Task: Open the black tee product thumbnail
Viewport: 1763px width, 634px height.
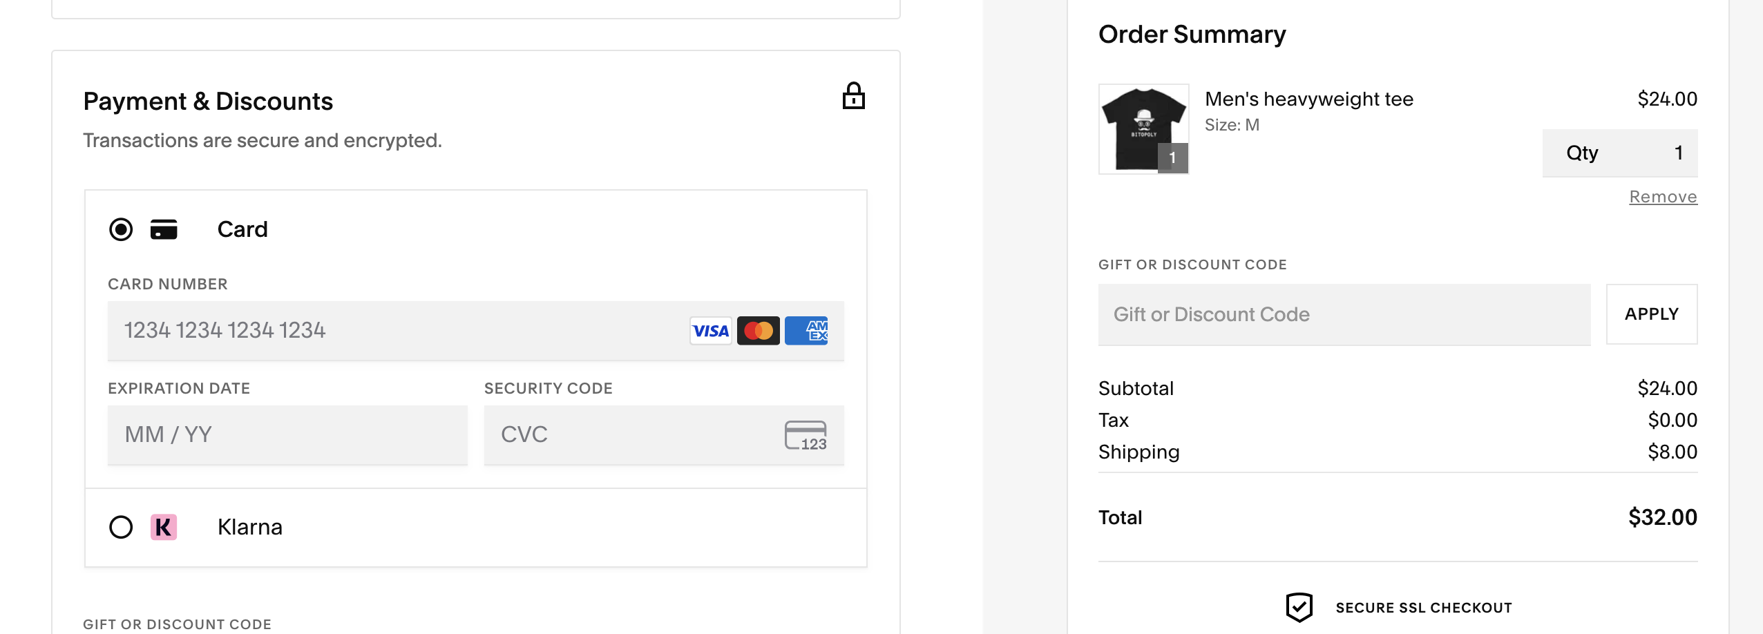Action: [1143, 129]
